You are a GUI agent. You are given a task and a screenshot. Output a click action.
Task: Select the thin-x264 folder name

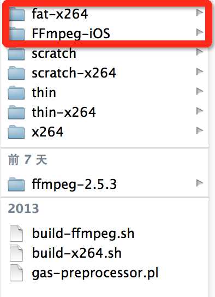click(64, 112)
